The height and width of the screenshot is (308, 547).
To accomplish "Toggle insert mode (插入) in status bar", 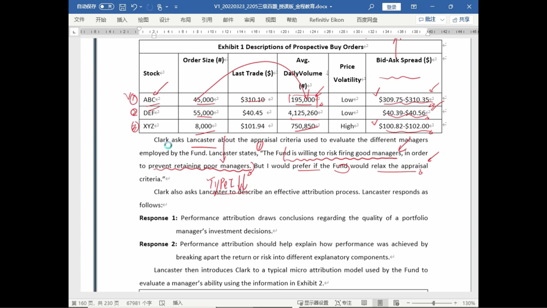I will pyautogui.click(x=177, y=303).
